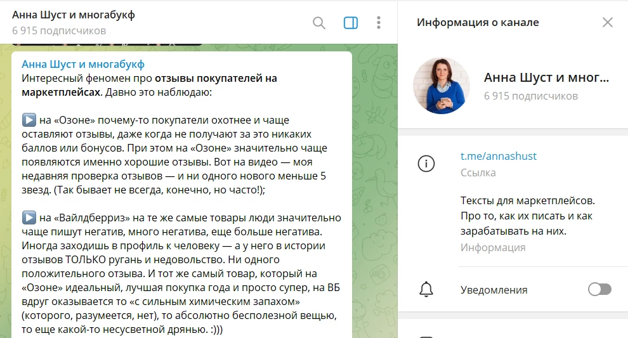Click the notifications bell icon
This screenshot has height=338, width=628.
tap(426, 289)
